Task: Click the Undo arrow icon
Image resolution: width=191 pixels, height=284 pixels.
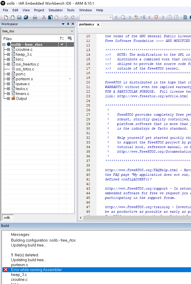Action: (x=66, y=17)
